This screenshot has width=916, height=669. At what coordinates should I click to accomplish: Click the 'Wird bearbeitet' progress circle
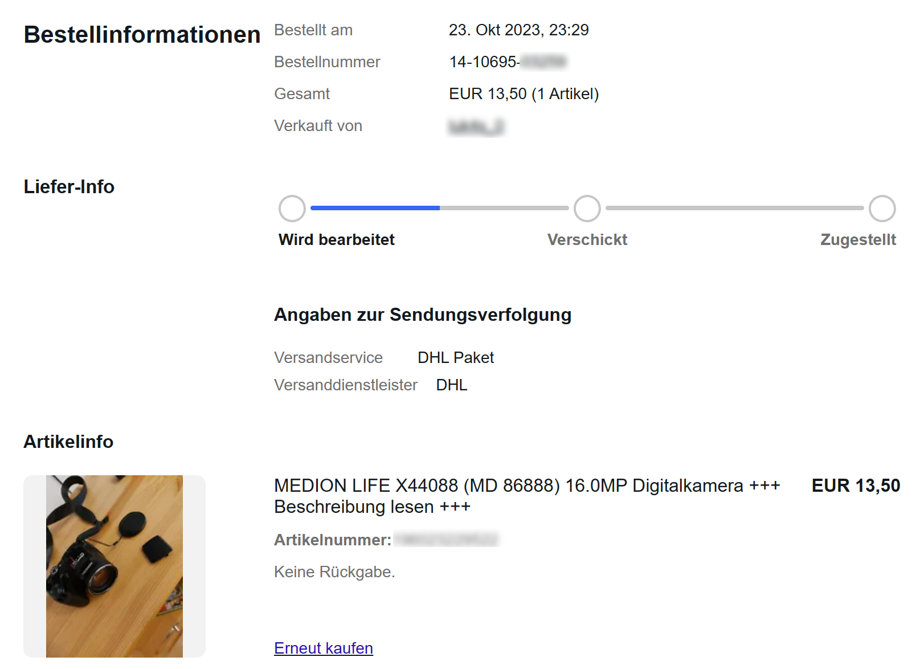[x=292, y=209]
